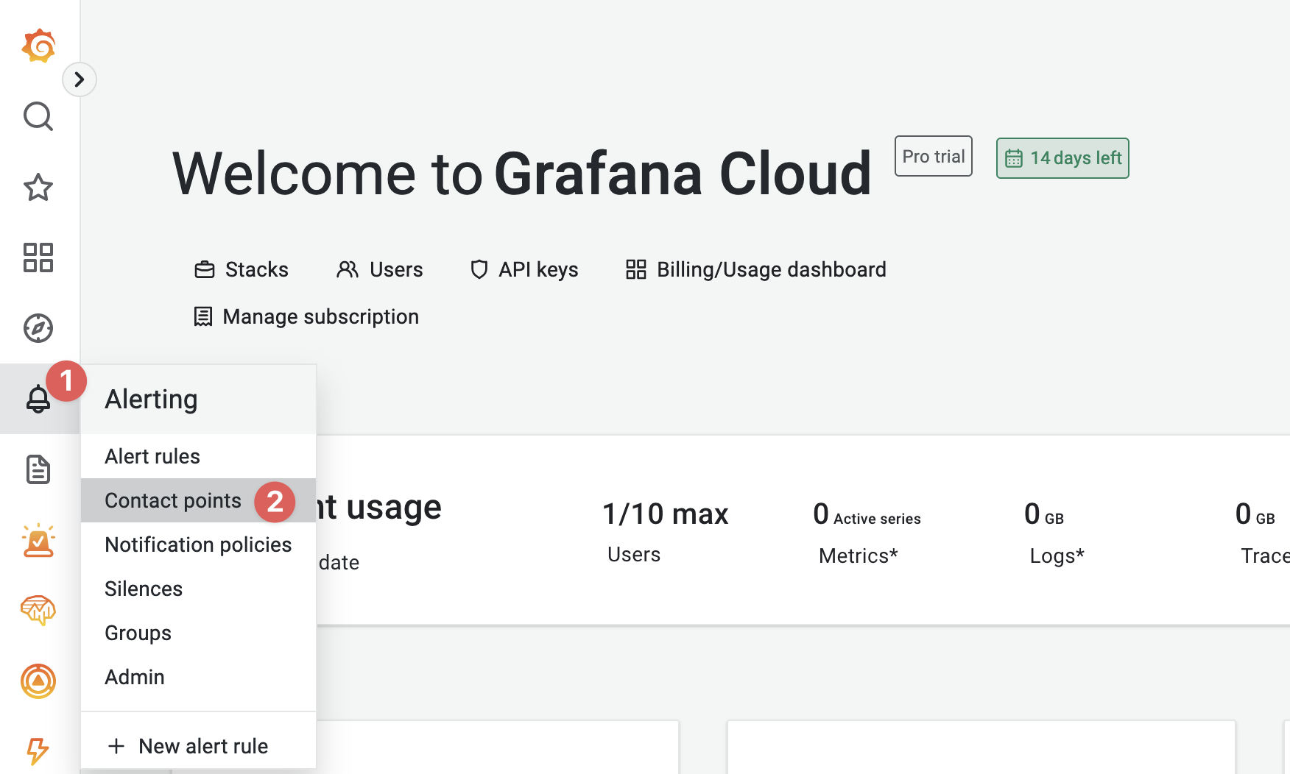Click the Alerting menu header
The image size is (1290, 774).
pyautogui.click(x=198, y=399)
